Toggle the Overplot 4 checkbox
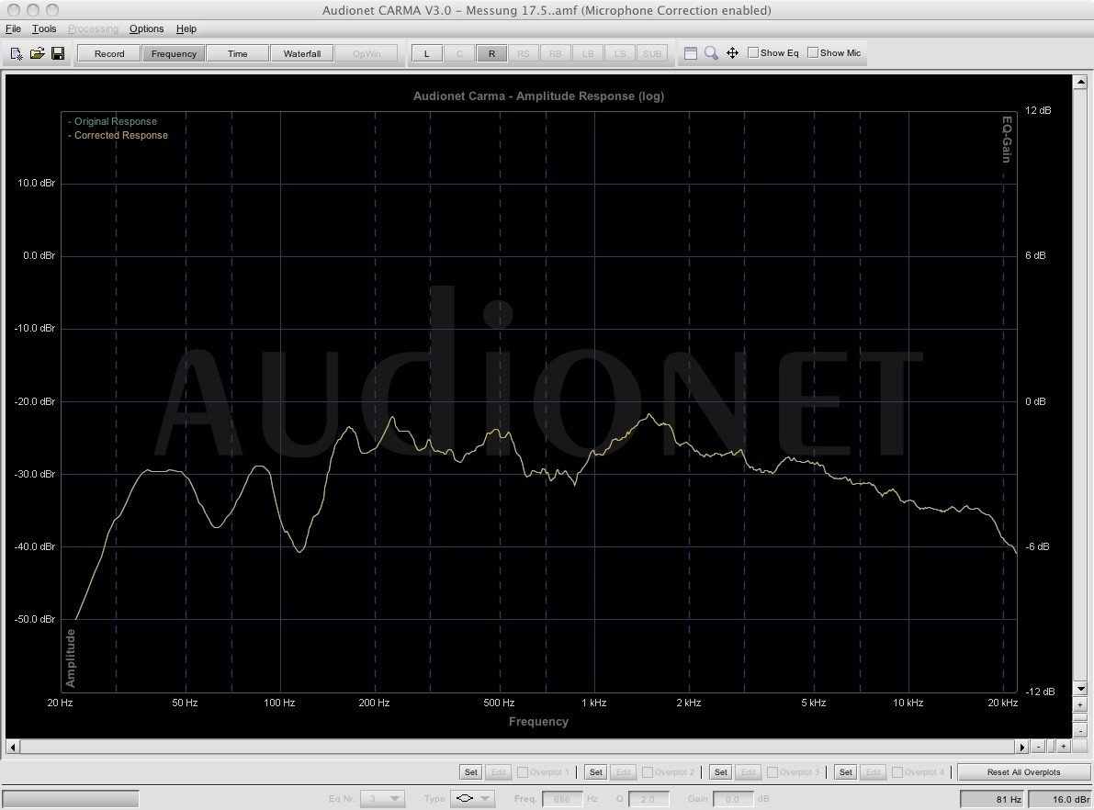 (x=897, y=772)
